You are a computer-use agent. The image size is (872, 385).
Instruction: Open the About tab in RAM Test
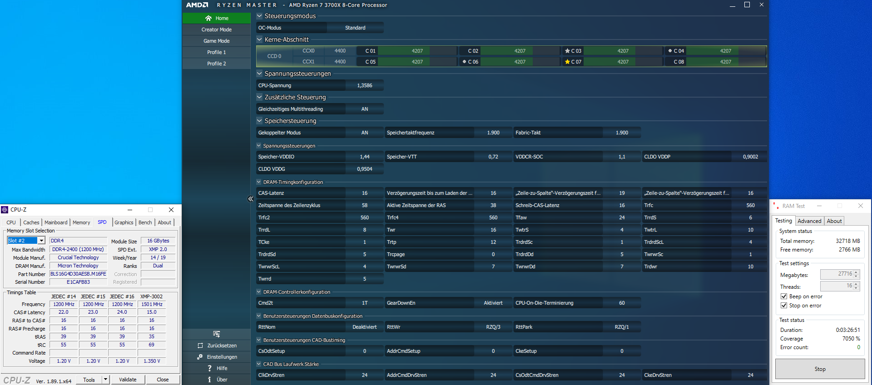coord(834,221)
